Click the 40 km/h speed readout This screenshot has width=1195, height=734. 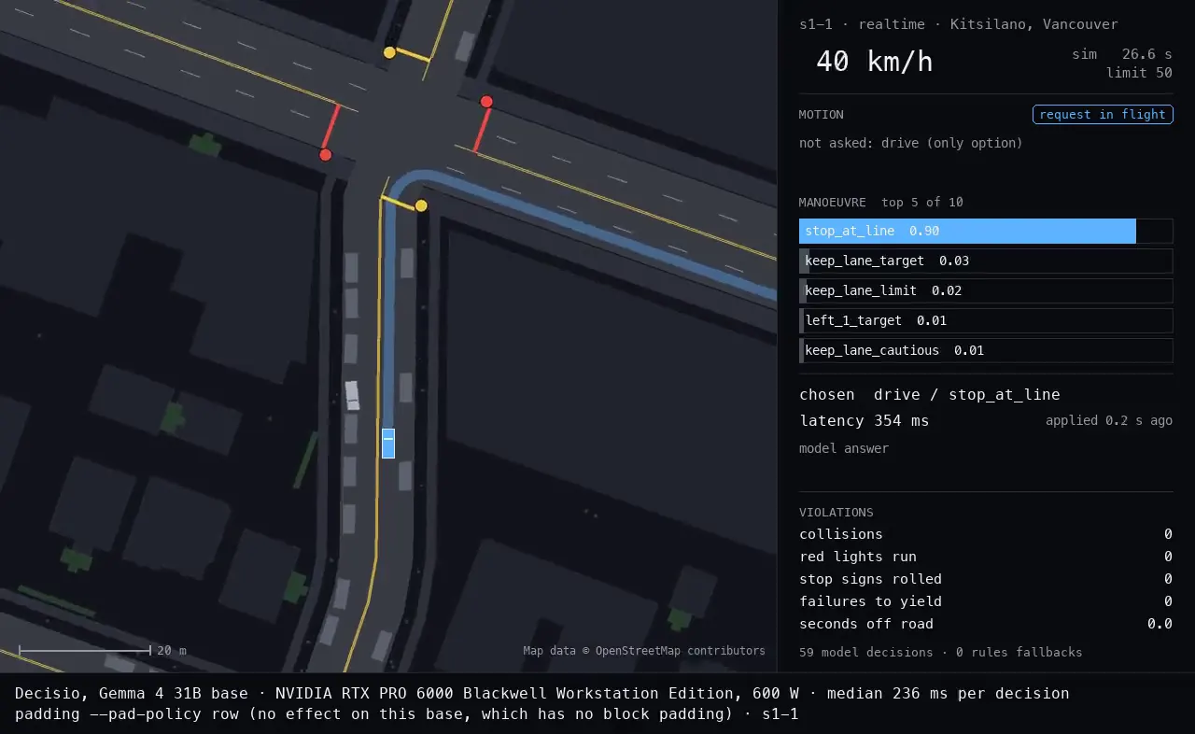[874, 62]
